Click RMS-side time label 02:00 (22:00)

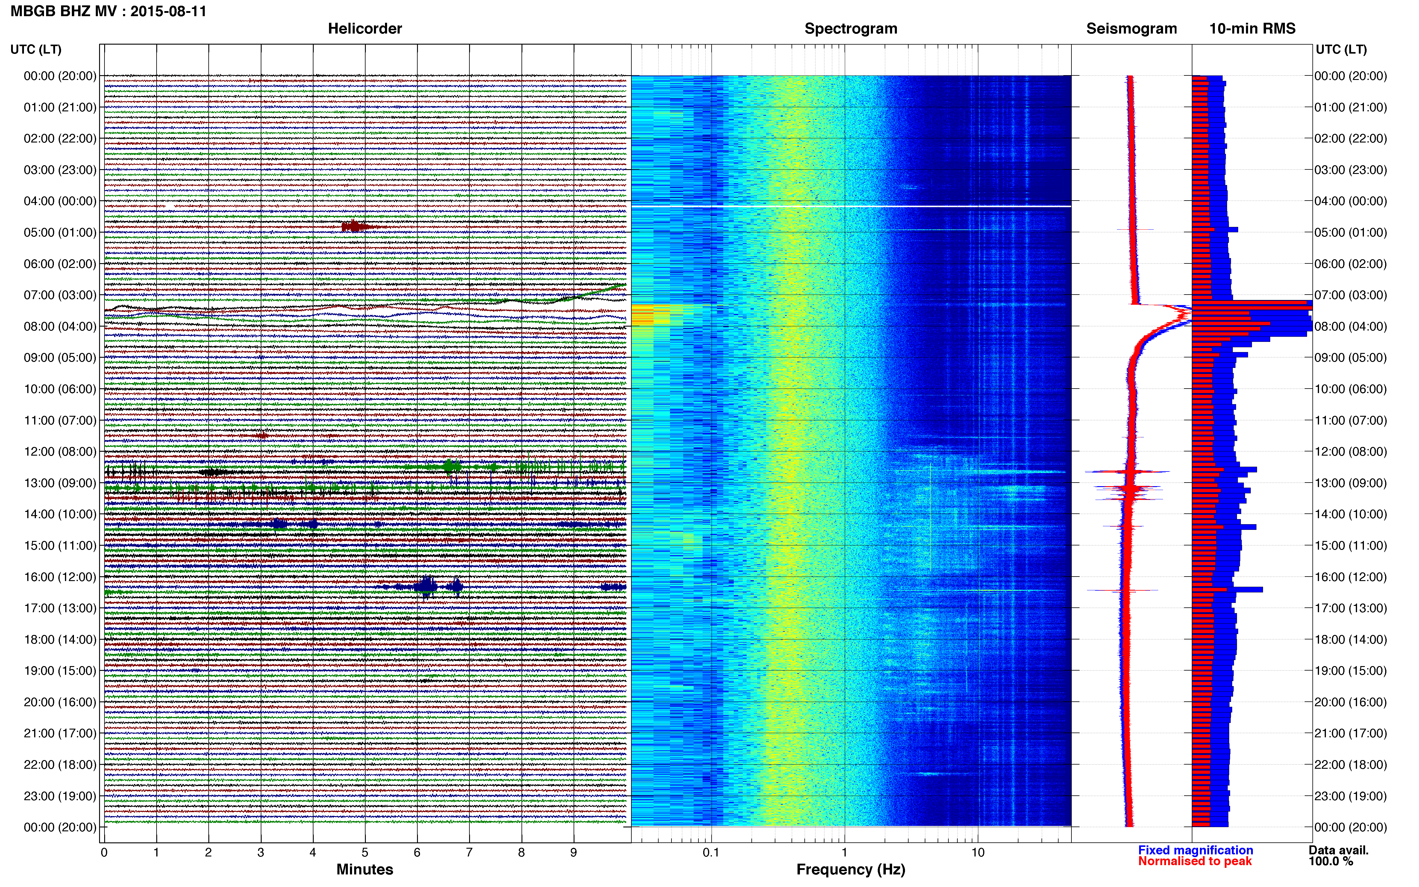click(1350, 138)
